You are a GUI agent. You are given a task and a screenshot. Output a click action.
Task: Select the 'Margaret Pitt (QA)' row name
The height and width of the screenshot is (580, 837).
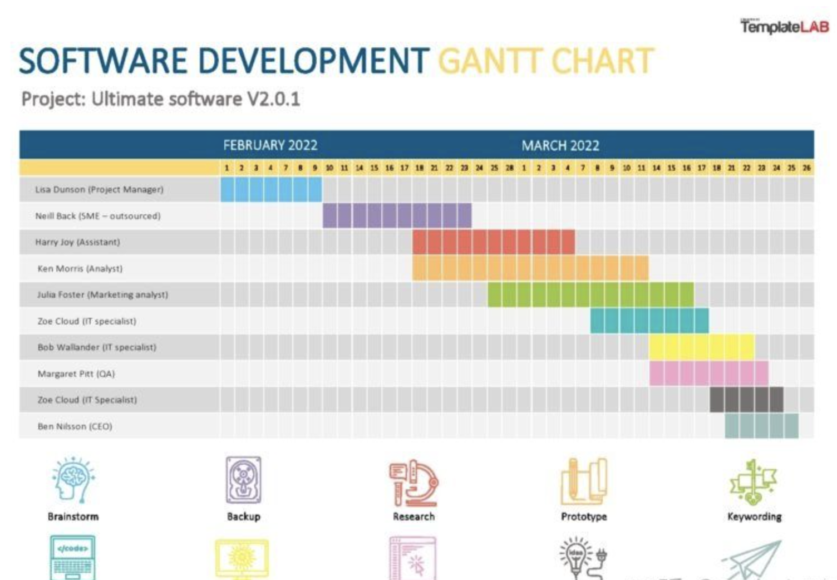point(76,373)
